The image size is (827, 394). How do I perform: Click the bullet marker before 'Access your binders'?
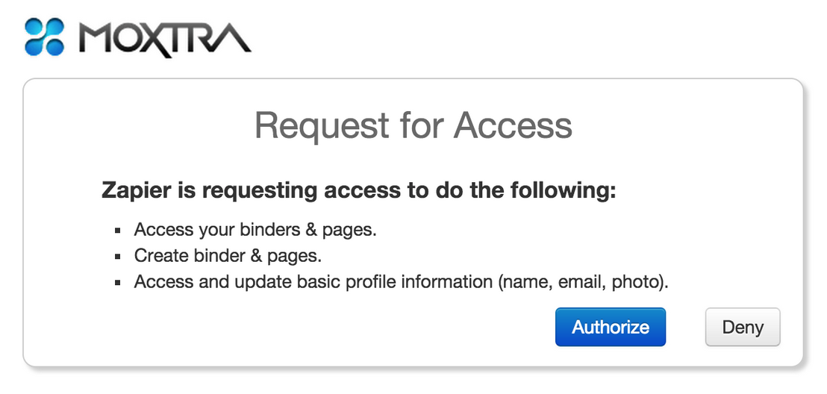point(118,231)
